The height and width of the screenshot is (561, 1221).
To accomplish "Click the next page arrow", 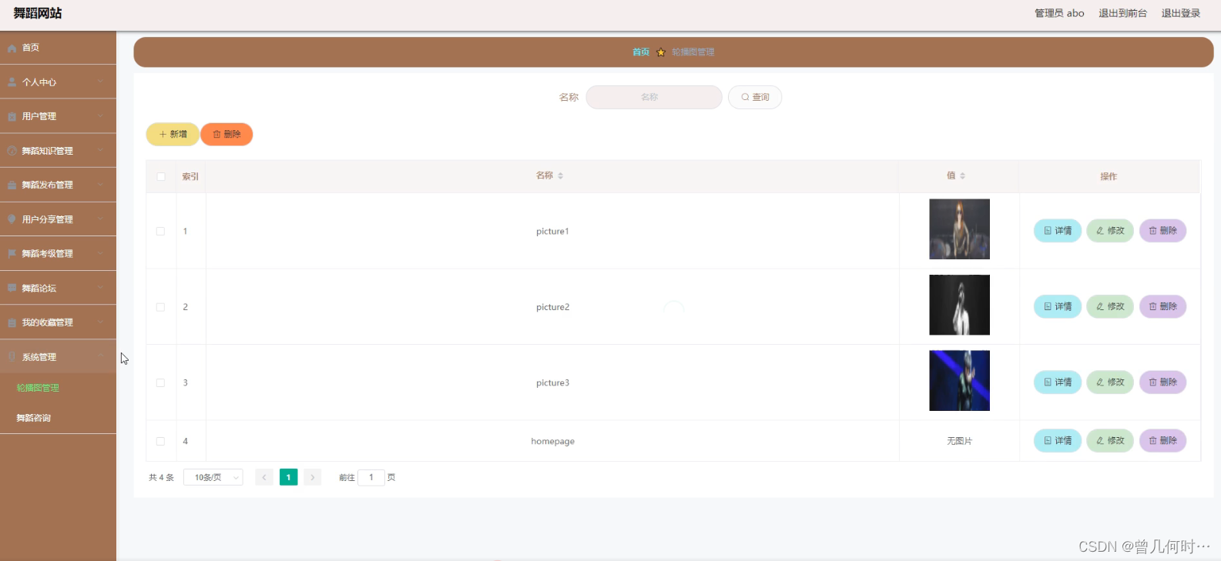I will click(312, 477).
